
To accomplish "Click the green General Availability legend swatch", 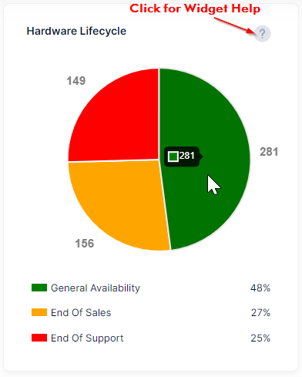I will pyautogui.click(x=39, y=288).
